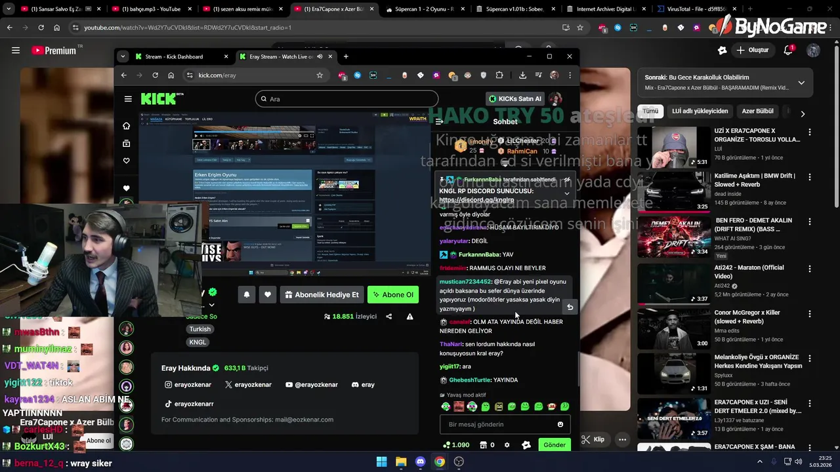The width and height of the screenshot is (840, 472).
Task: Share the Eray stream
Action: pos(388,317)
